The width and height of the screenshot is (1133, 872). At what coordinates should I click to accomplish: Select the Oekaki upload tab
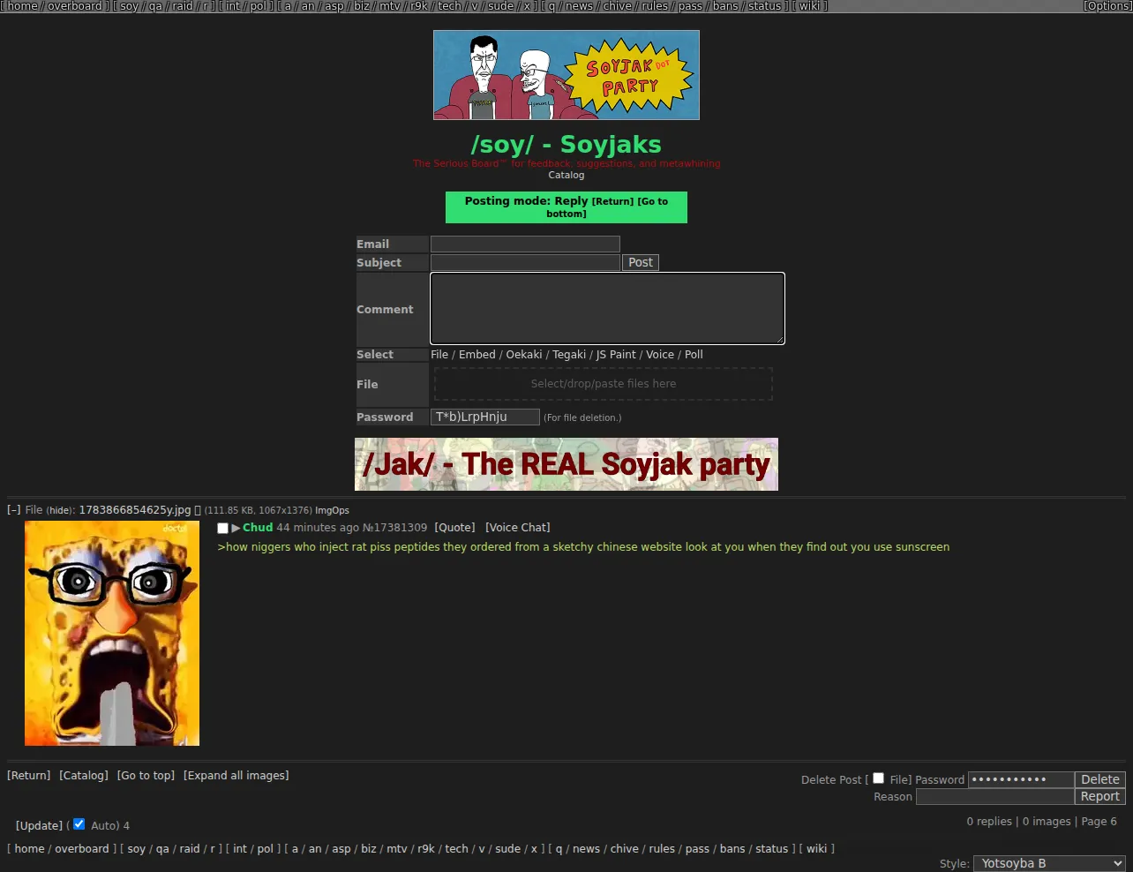(524, 355)
